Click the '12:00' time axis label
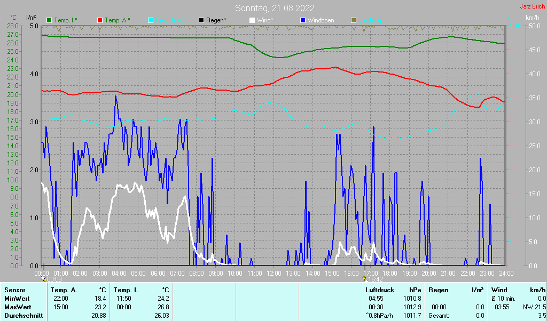Viewport: 547px width, 321px height. [274, 274]
